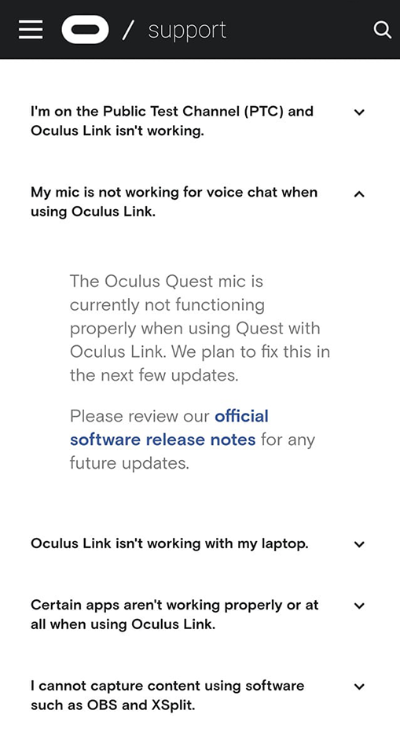
Task: Click the Oculus Quest mic paragraph text
Action: coord(200,328)
